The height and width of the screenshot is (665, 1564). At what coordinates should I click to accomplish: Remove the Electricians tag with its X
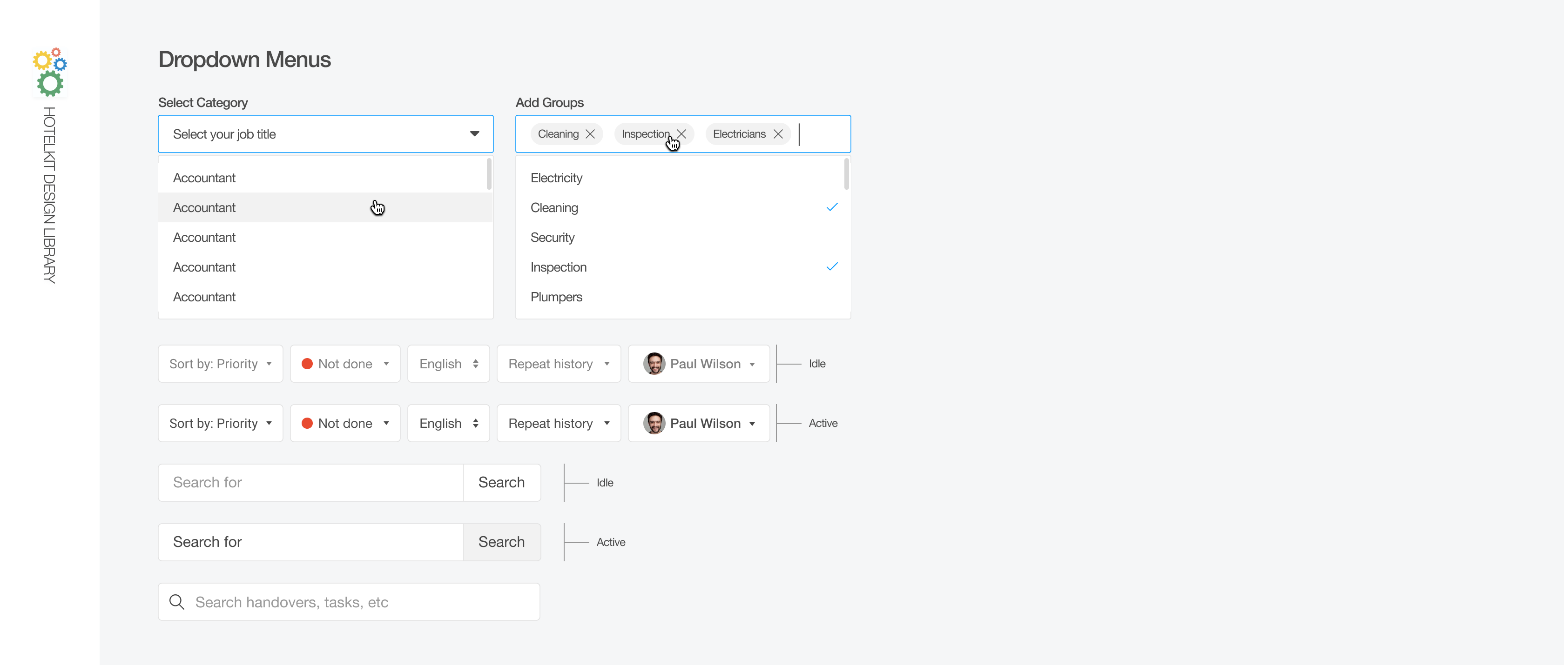(778, 134)
